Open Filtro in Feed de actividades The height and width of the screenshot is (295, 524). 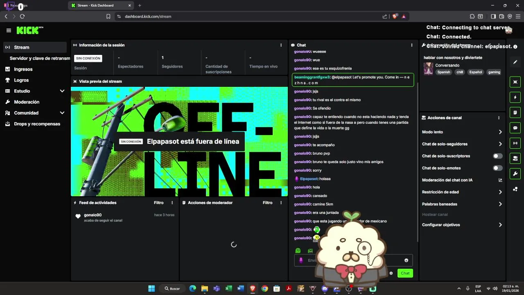coord(158,203)
